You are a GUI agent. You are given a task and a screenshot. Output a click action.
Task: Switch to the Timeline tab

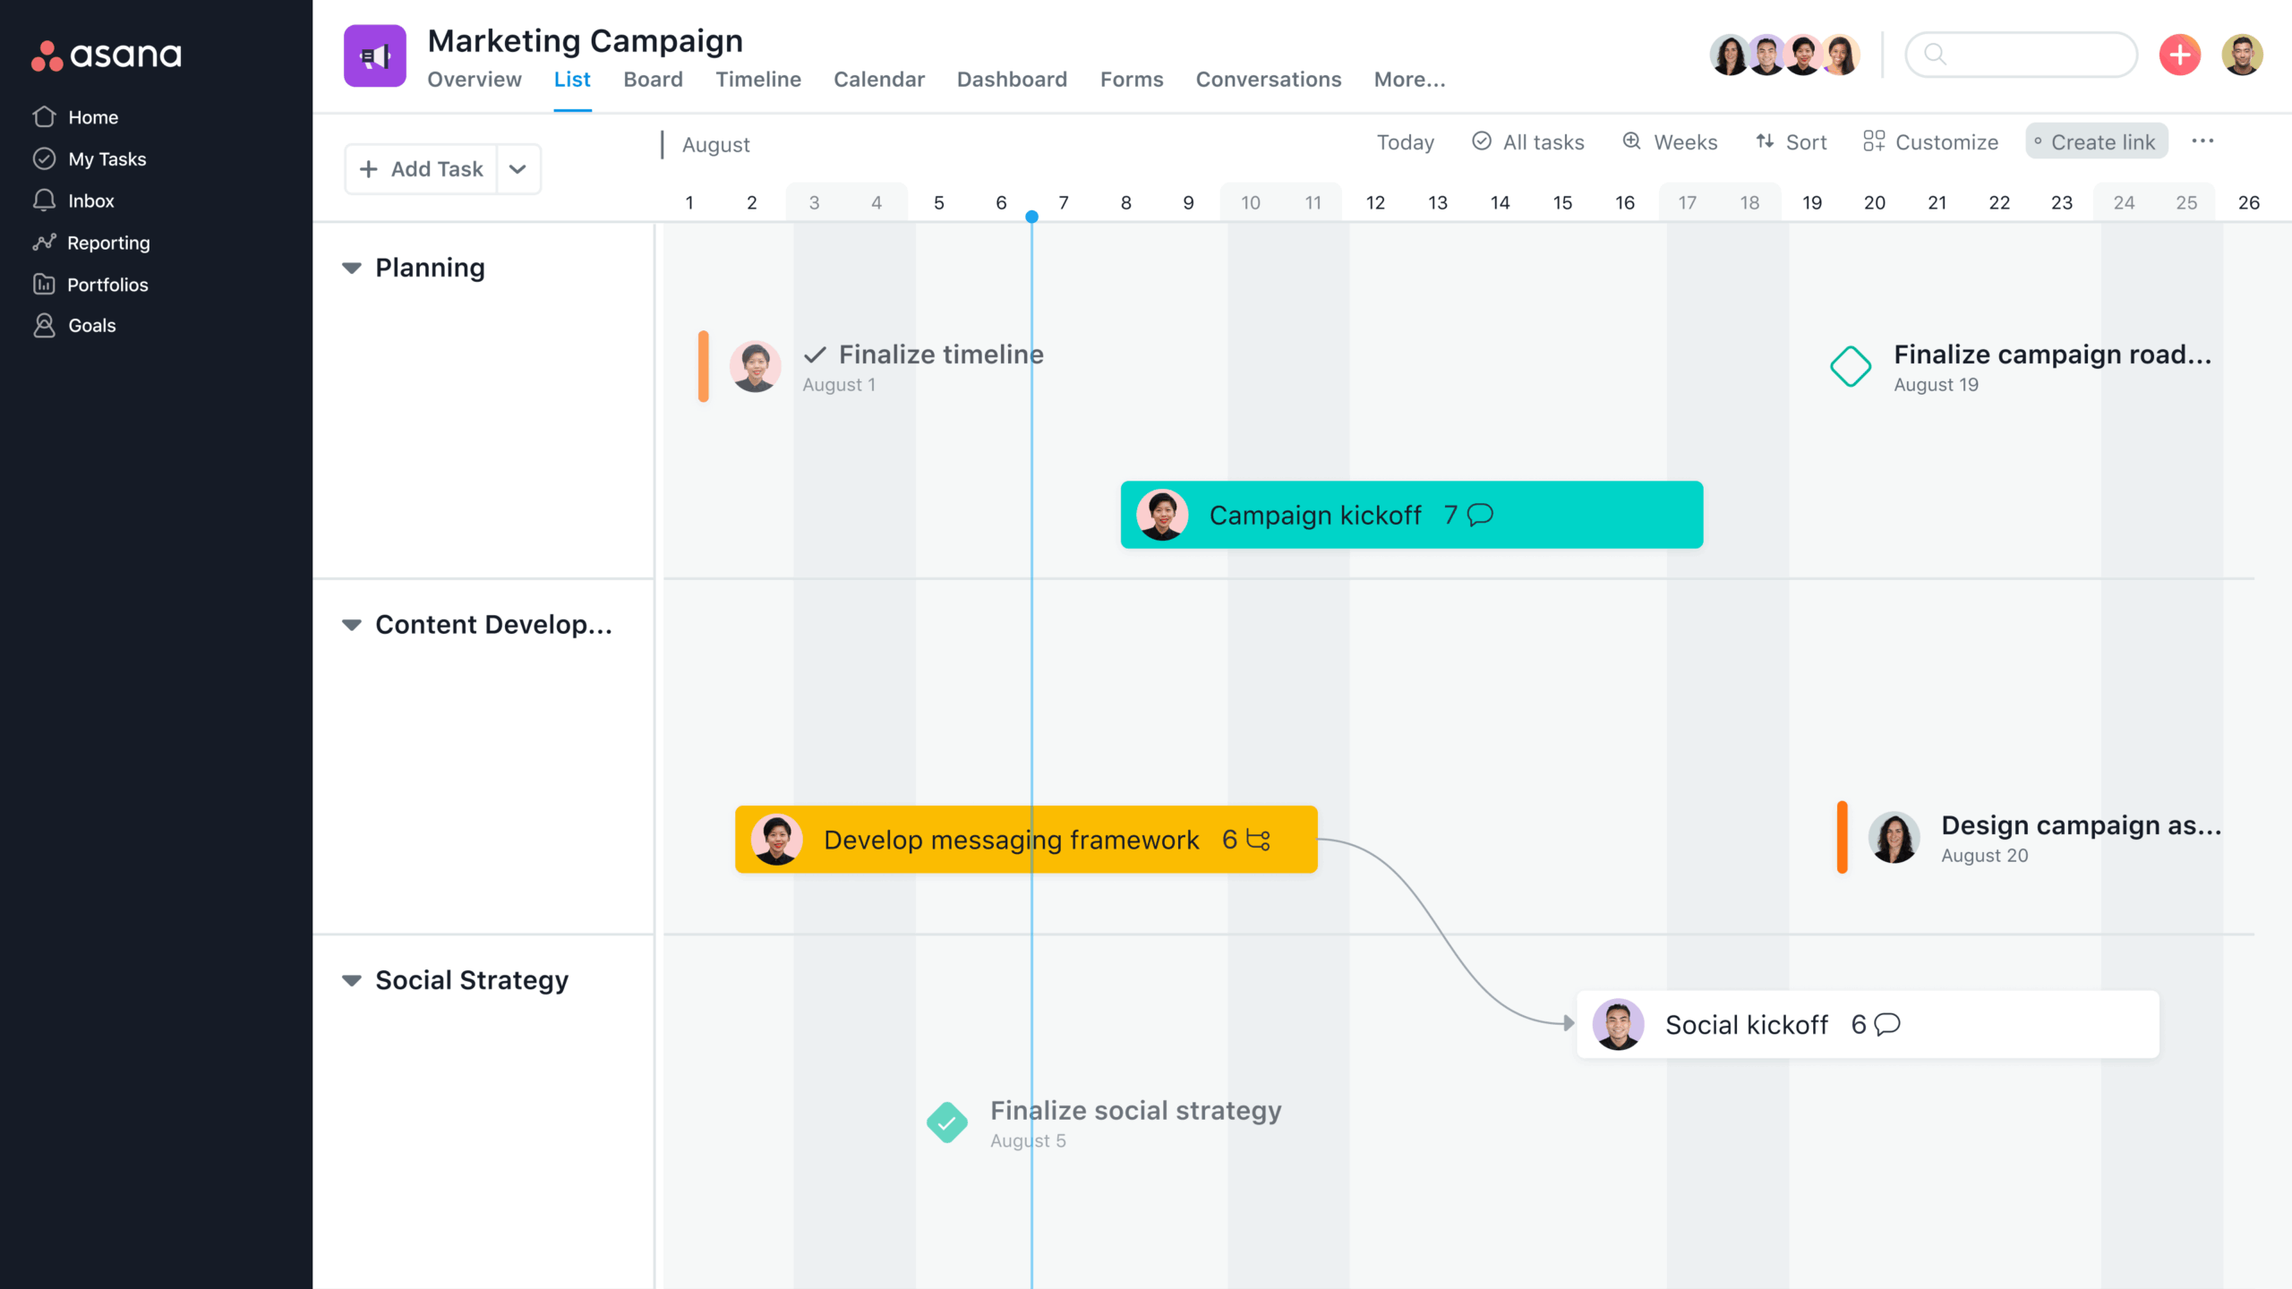tap(757, 79)
